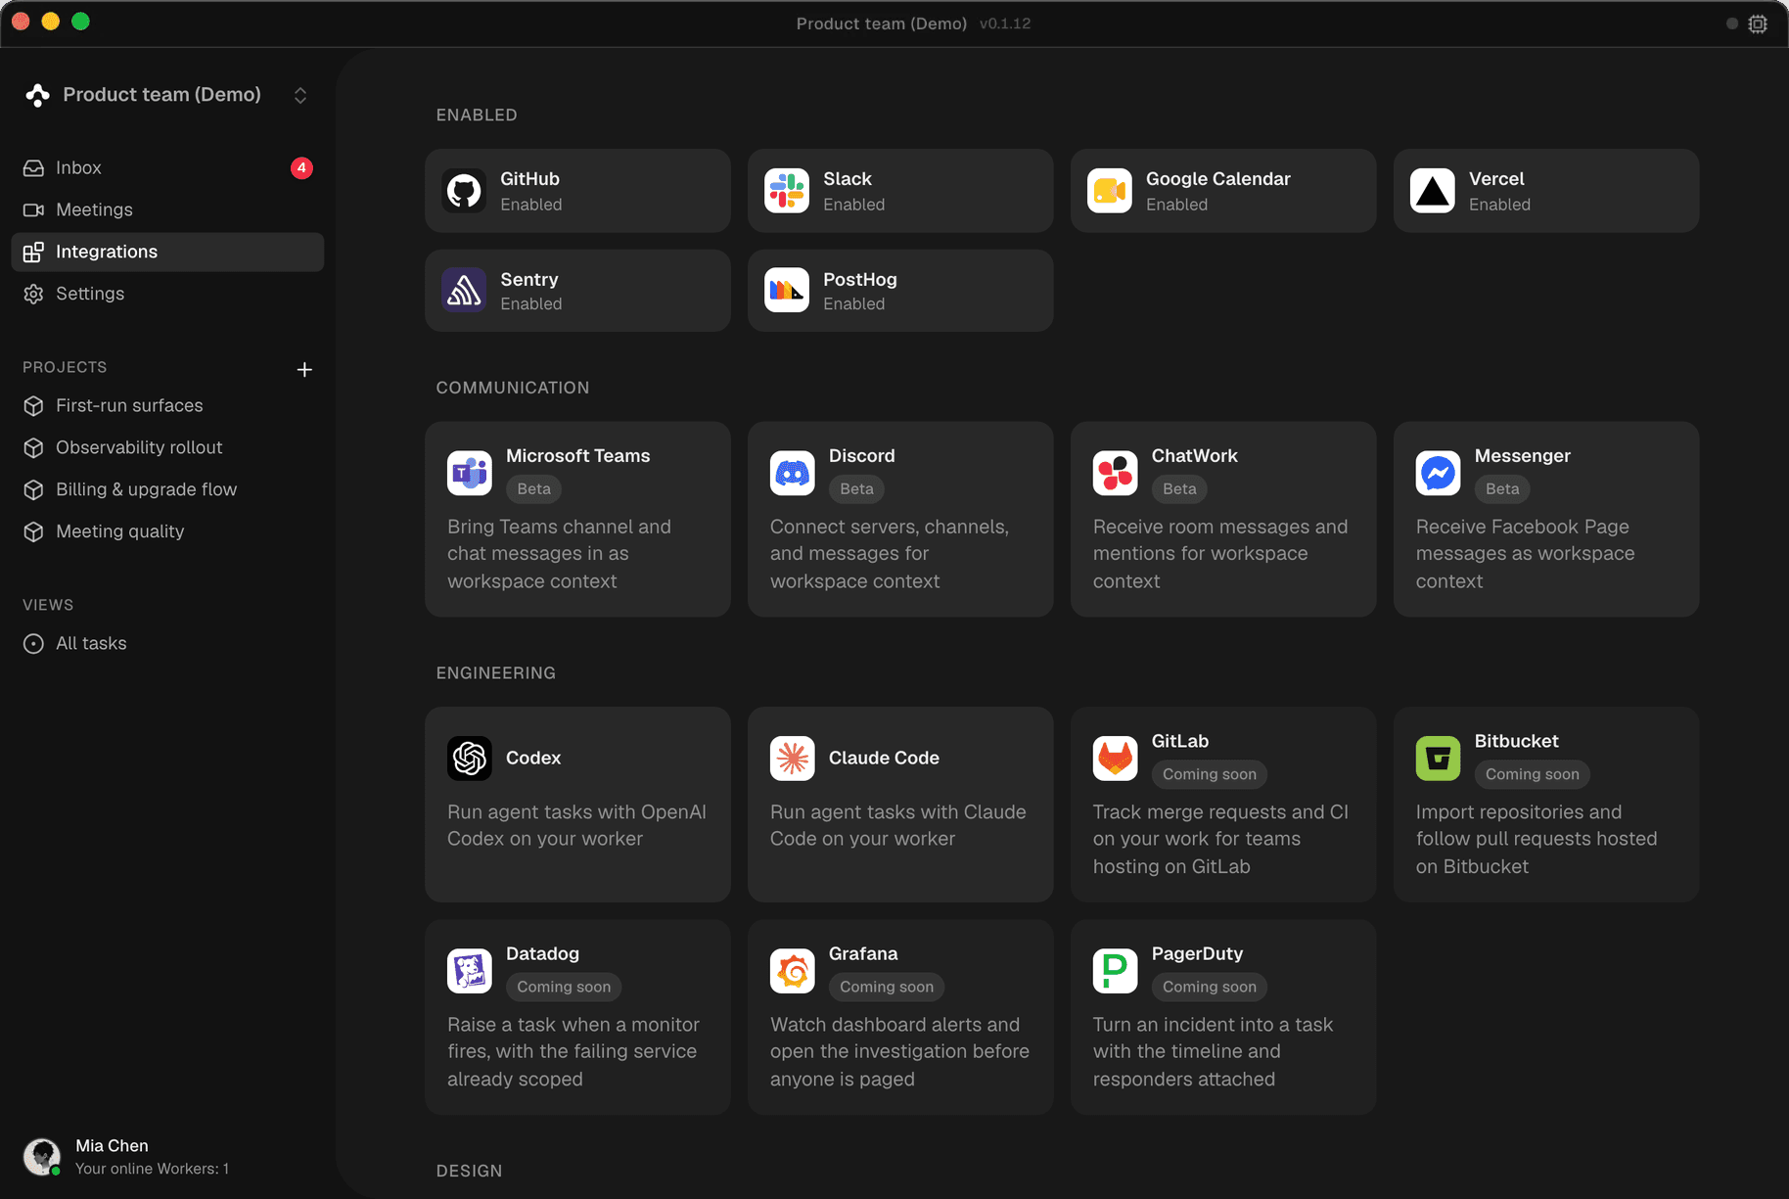The image size is (1789, 1199).
Task: Open the First-run surfaces project
Action: click(167, 406)
